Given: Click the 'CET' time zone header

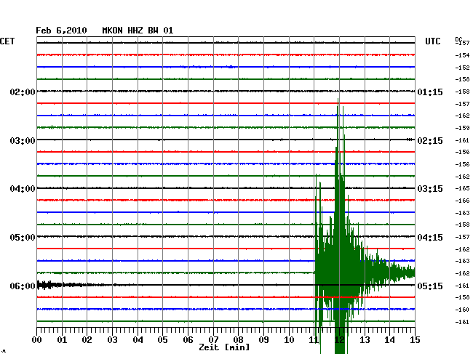Looking at the screenshot, I should pos(7,41).
